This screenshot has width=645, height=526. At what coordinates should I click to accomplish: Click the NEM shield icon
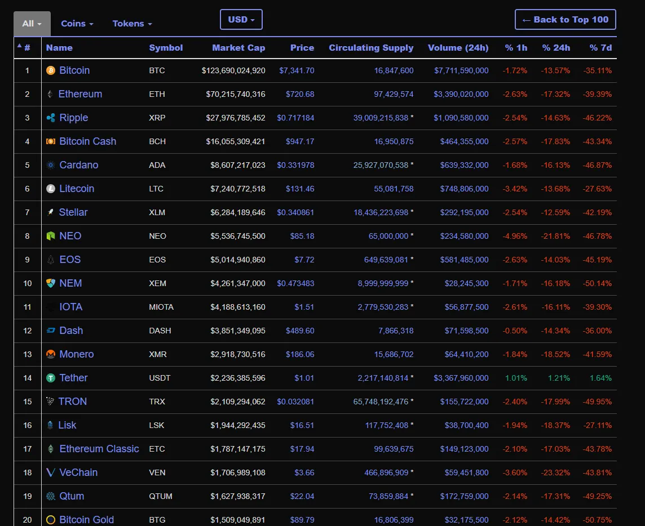(51, 283)
